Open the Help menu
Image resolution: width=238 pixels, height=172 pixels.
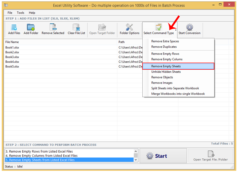click(32, 13)
